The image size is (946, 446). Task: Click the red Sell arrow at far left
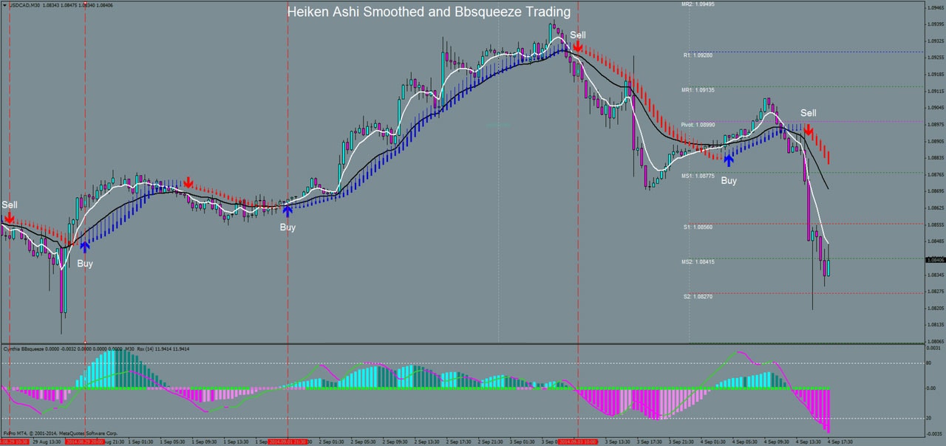pos(9,217)
